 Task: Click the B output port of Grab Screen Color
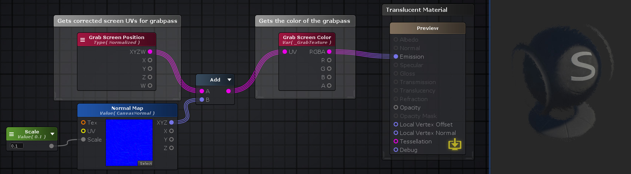(x=329, y=77)
